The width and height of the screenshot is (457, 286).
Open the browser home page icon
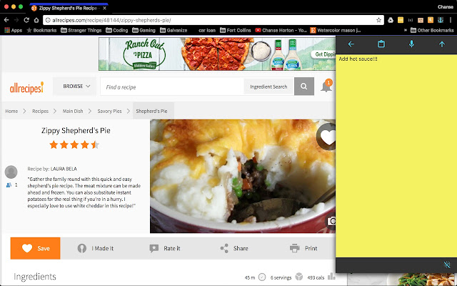[x=36, y=20]
